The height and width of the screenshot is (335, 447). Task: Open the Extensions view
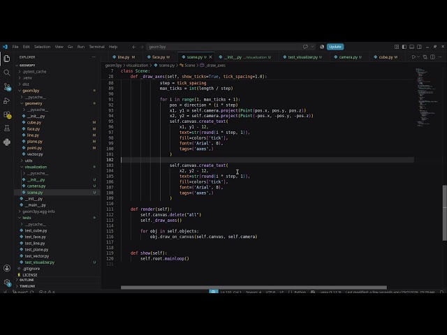[x=7, y=114]
